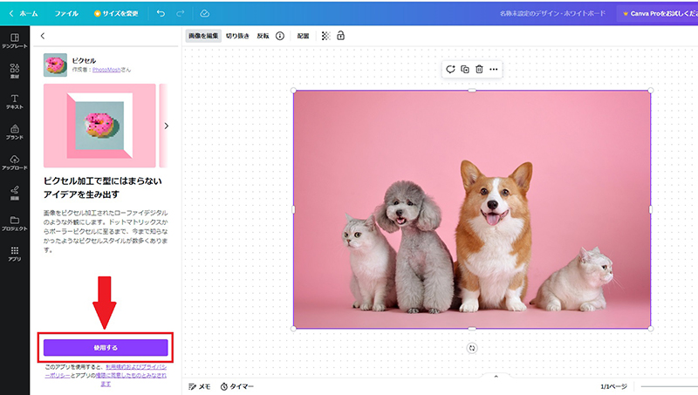Open the Elements (素材) panel
The image size is (698, 395).
coord(15,71)
